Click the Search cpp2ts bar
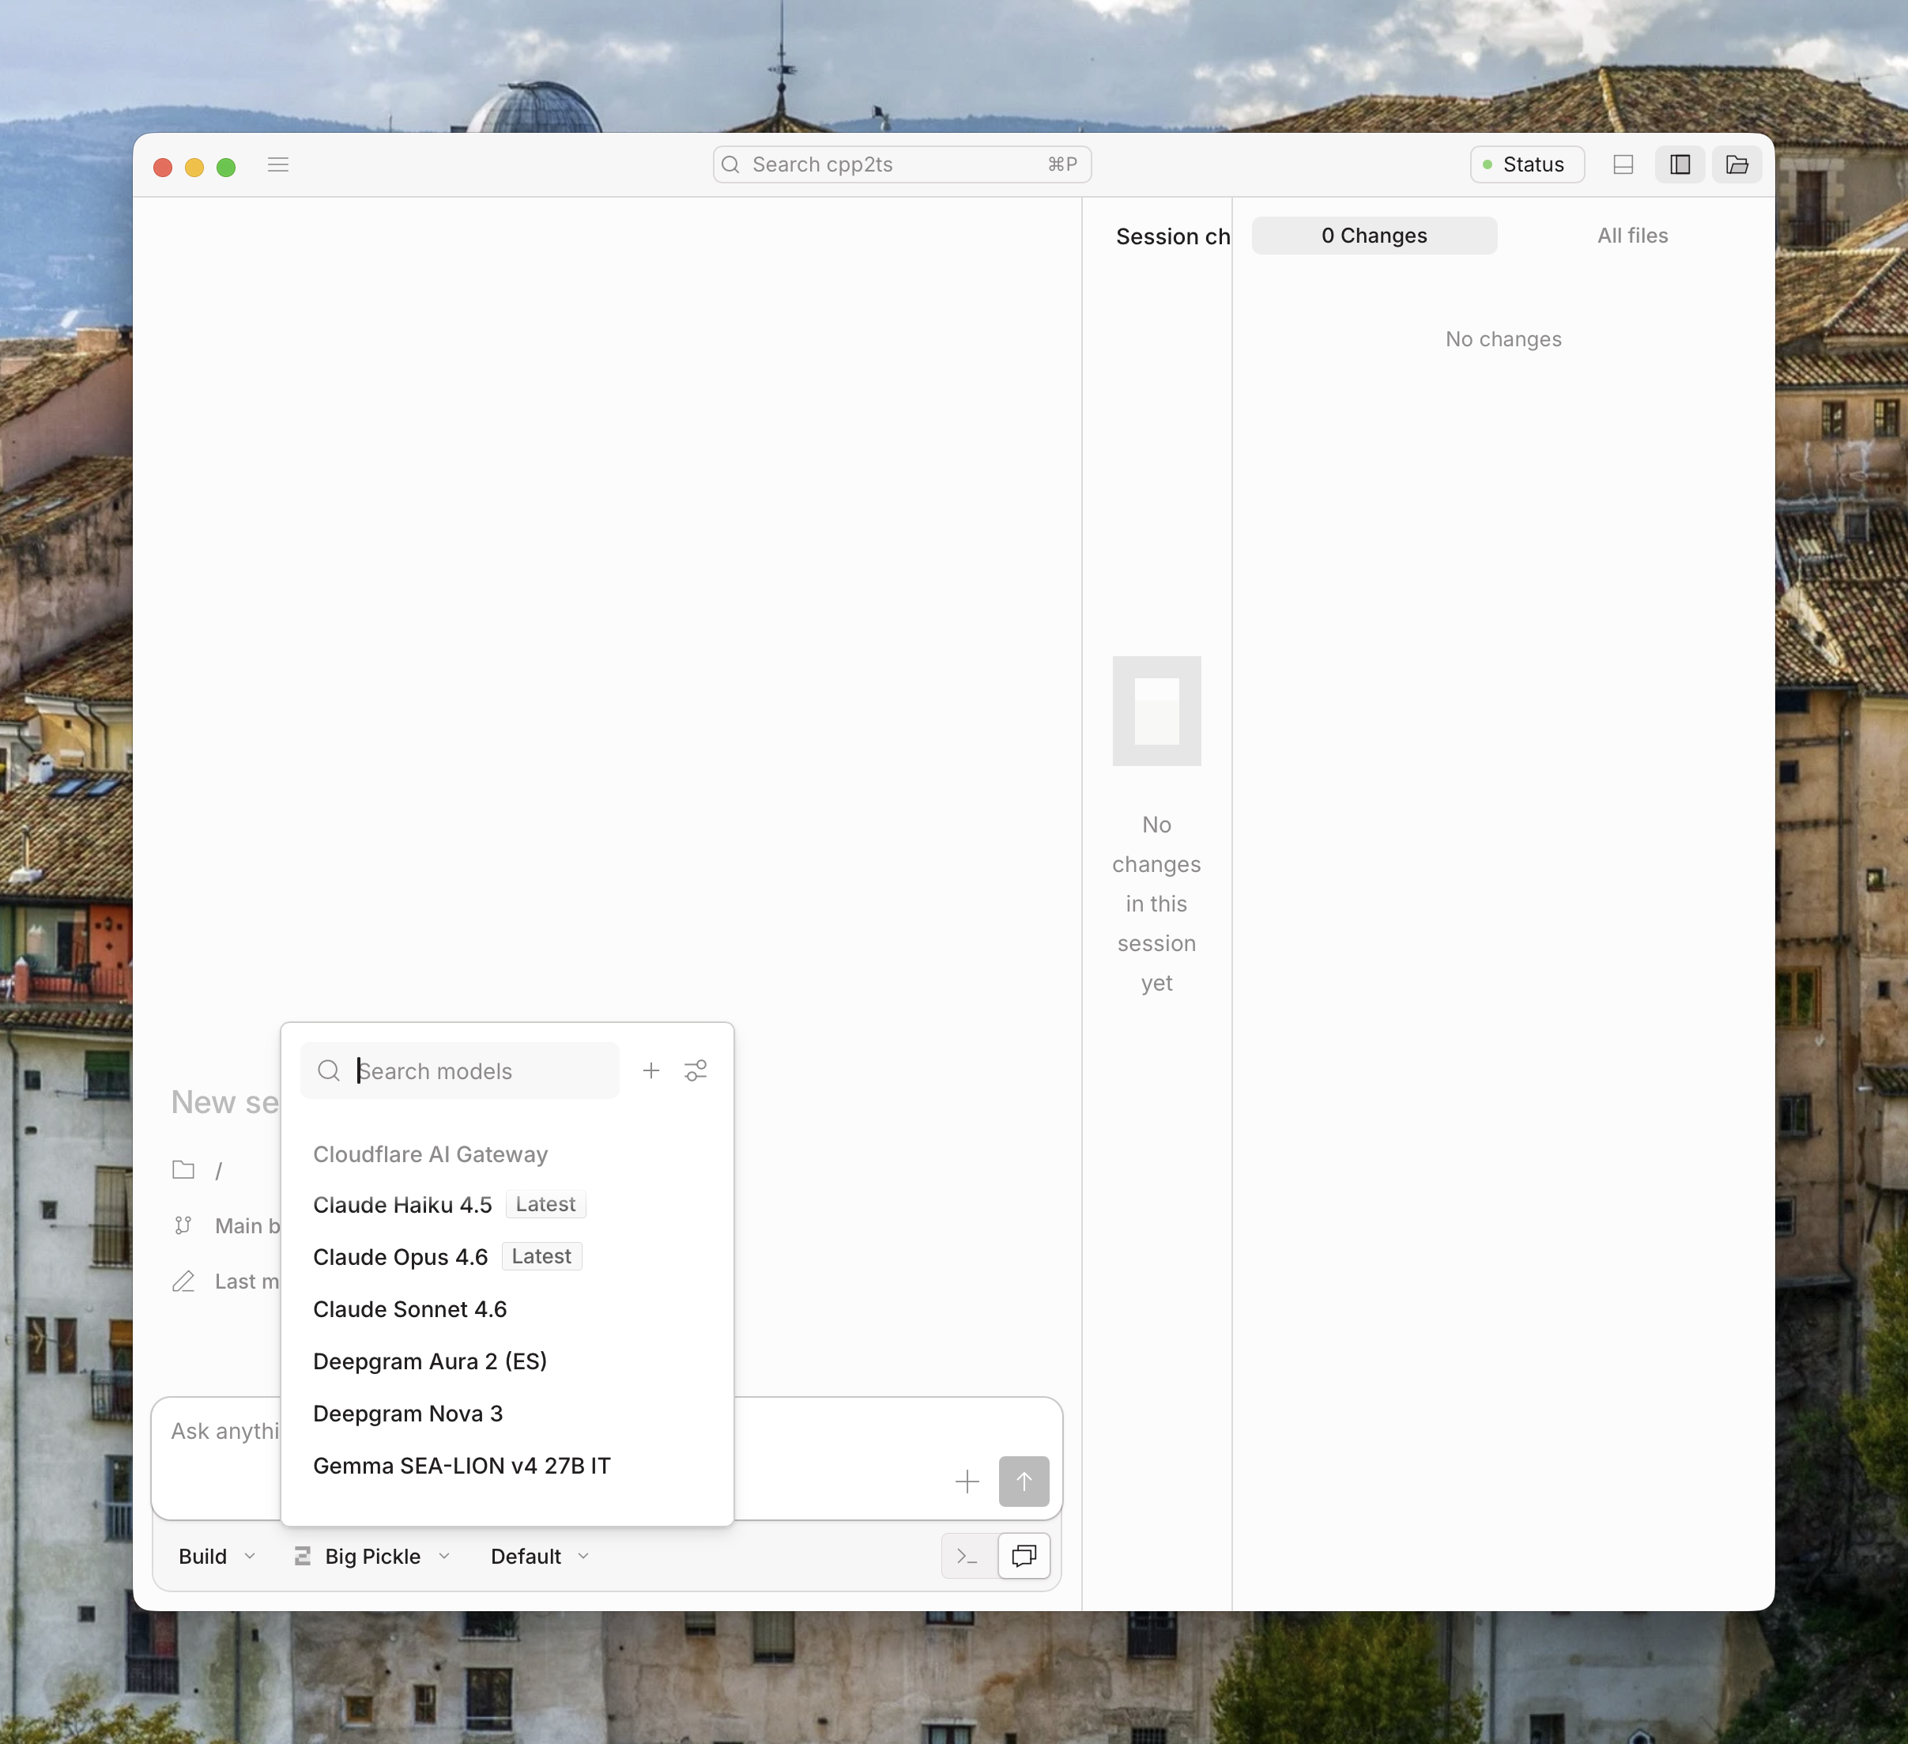Viewport: 1908px width, 1744px height. (x=900, y=164)
